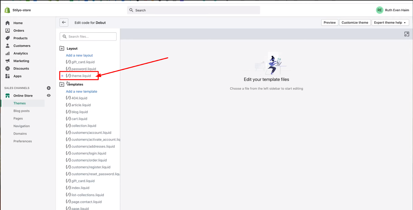The width and height of the screenshot is (413, 210).
Task: Go back with the arrow button
Action: point(64,22)
